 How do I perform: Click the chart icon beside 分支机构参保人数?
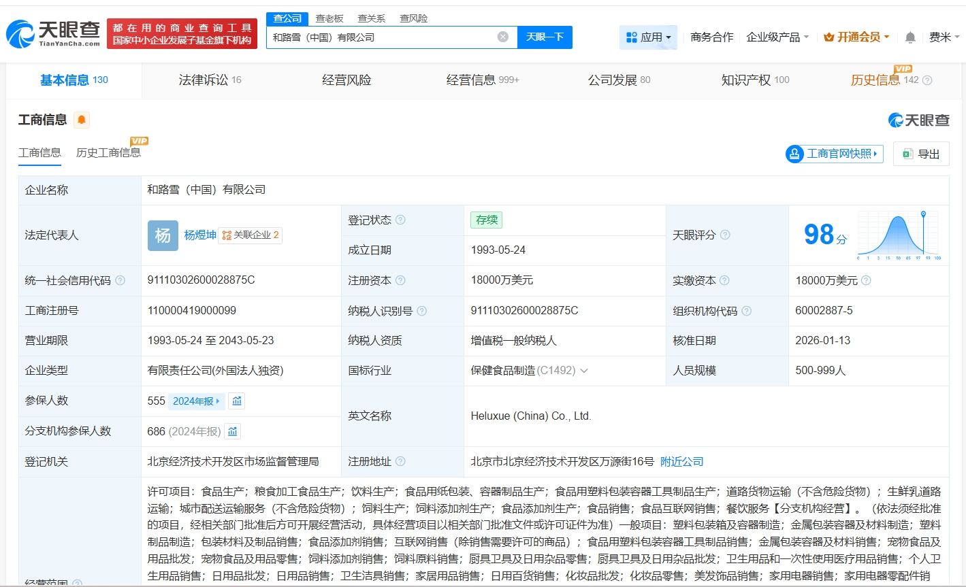click(x=232, y=431)
